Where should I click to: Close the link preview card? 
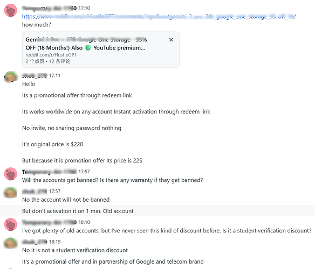coord(171,40)
